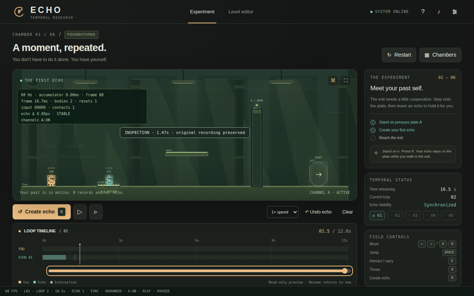
Task: Click the pressure plate A in chamber
Action: point(109,185)
